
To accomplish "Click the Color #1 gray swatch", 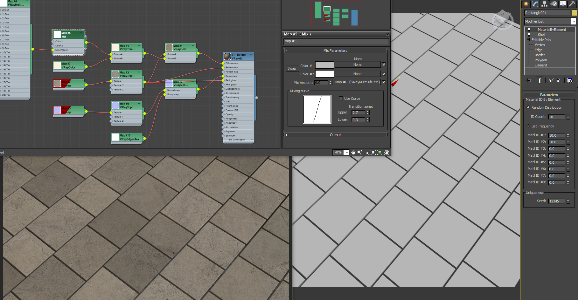I will click(x=324, y=65).
